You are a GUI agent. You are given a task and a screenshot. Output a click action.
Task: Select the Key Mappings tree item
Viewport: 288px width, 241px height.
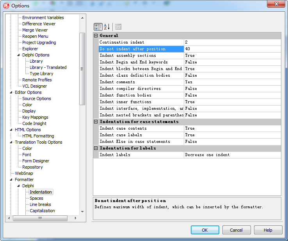[x=35, y=117]
